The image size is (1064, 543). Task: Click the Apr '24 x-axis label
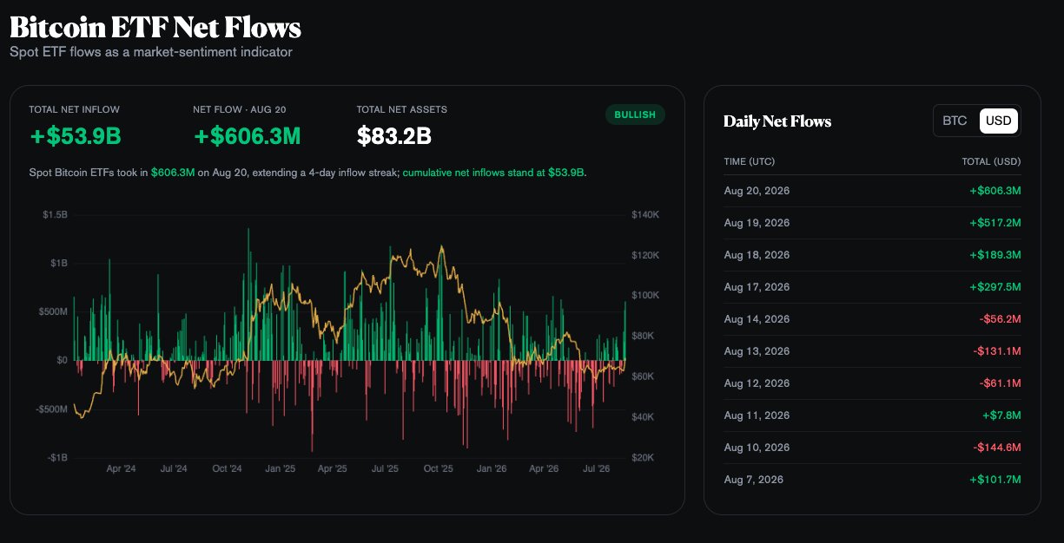tap(121, 468)
